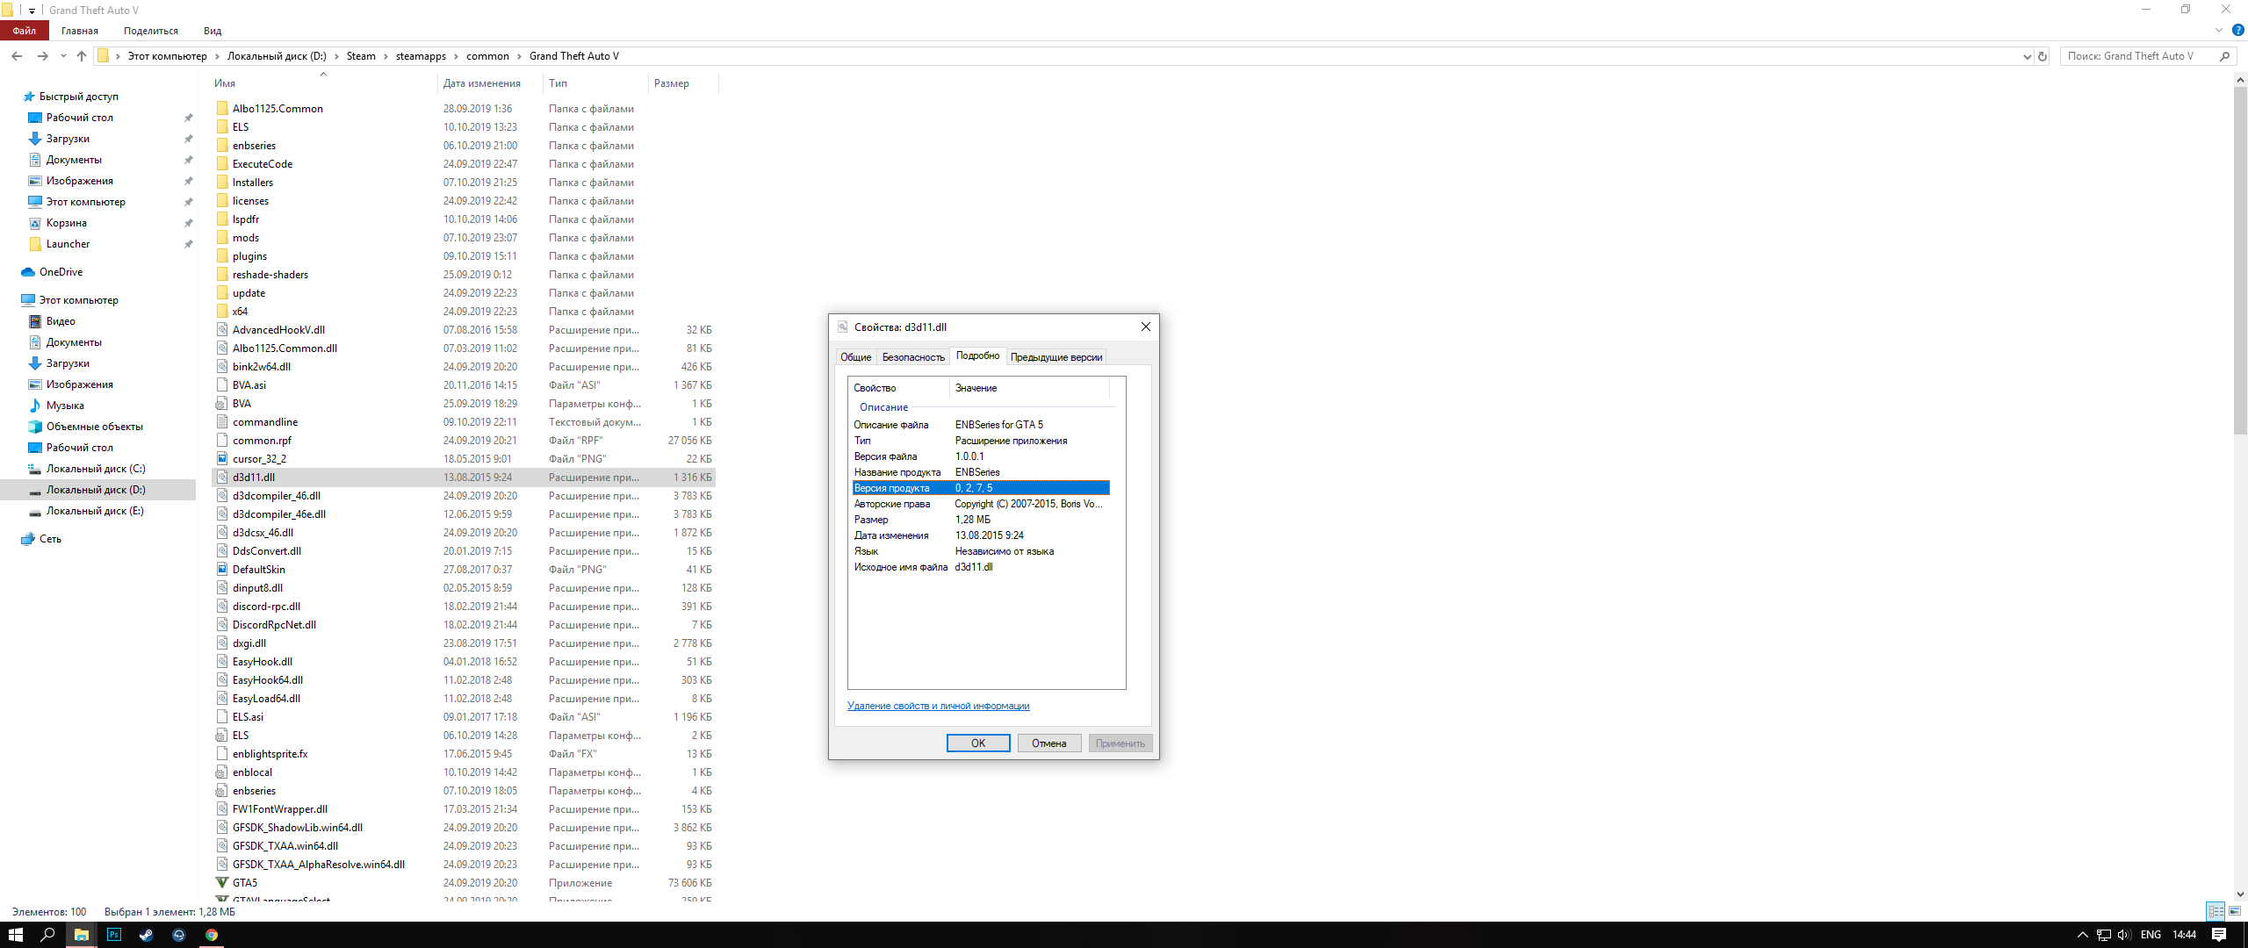Select Локальный диск (C:) in navigation pane
The width and height of the screenshot is (2248, 948).
(x=96, y=469)
